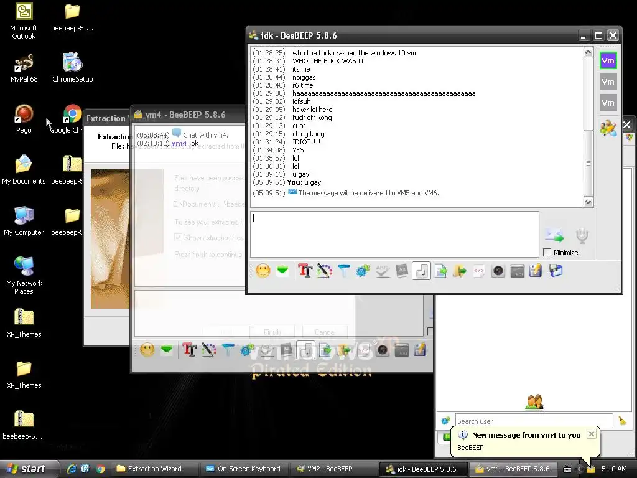
Task: Switch to VM2 - BeeBEEP taskbar item
Action: click(x=333, y=469)
